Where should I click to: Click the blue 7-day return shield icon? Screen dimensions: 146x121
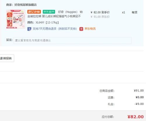[29, 29]
